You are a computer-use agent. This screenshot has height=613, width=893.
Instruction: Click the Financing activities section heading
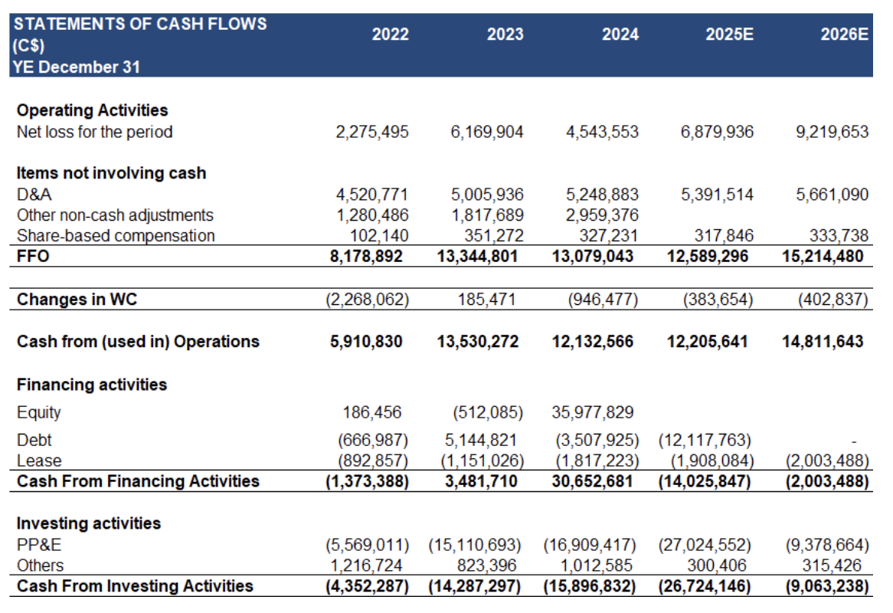[x=92, y=385]
